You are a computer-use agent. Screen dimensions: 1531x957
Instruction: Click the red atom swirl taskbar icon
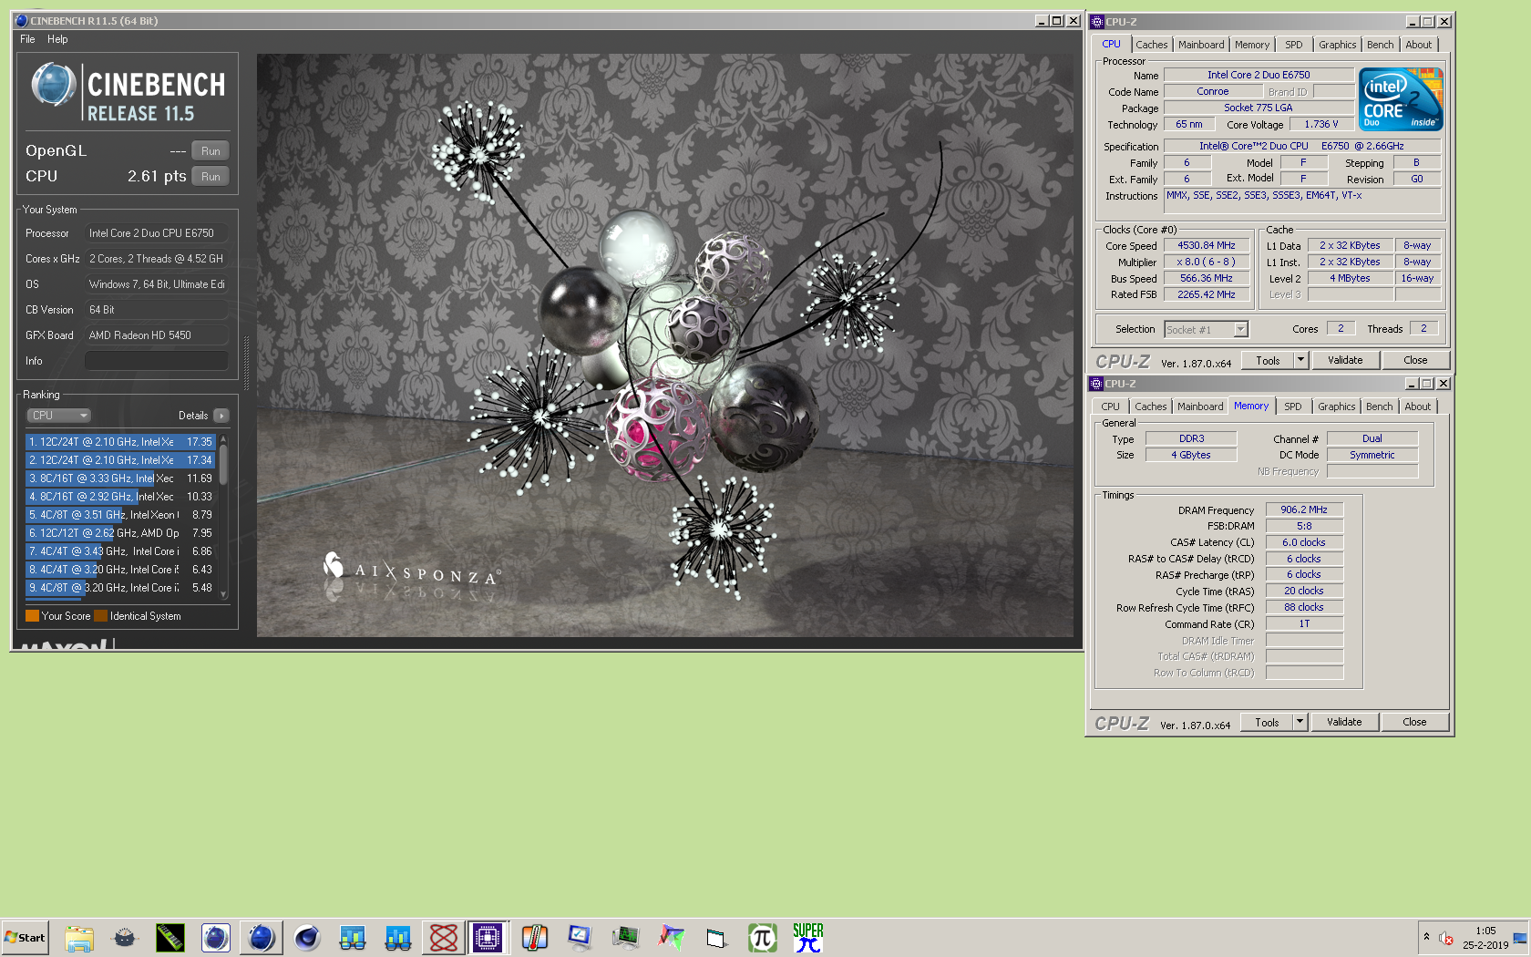click(x=444, y=938)
